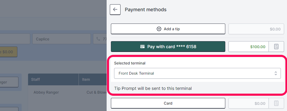Click the yellow $0.00 balance button

click(x=9, y=52)
